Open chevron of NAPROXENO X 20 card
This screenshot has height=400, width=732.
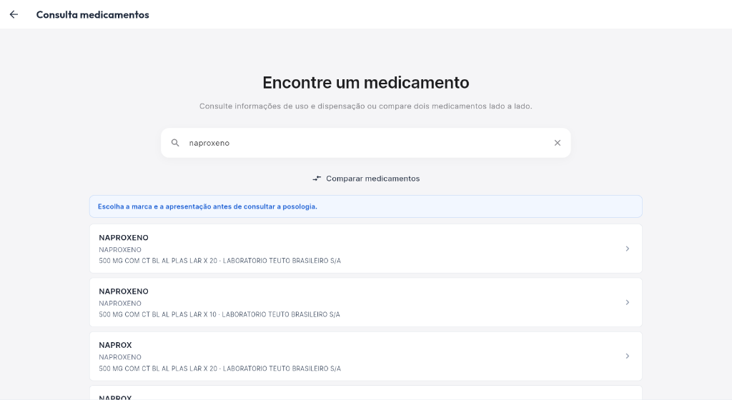tap(628, 249)
